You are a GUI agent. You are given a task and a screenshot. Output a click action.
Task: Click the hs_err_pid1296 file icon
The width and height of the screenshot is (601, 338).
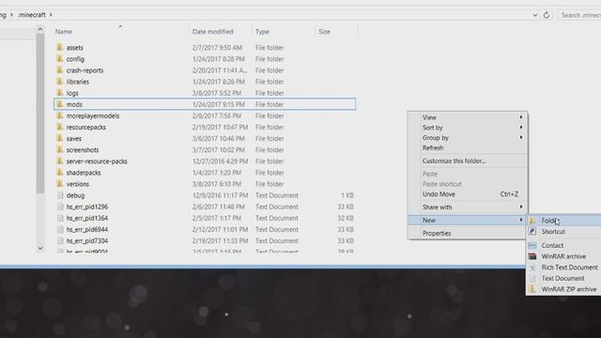click(60, 207)
